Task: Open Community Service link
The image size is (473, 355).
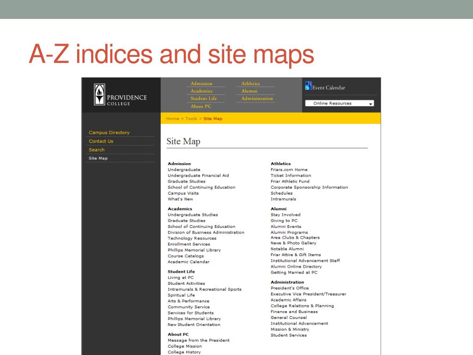Action: 188,307
